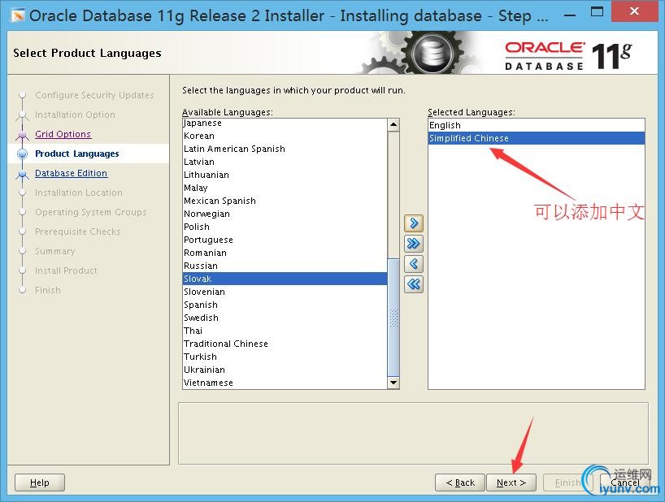Select Portuguese in available languages
The height and width of the screenshot is (502, 665).
[285, 240]
